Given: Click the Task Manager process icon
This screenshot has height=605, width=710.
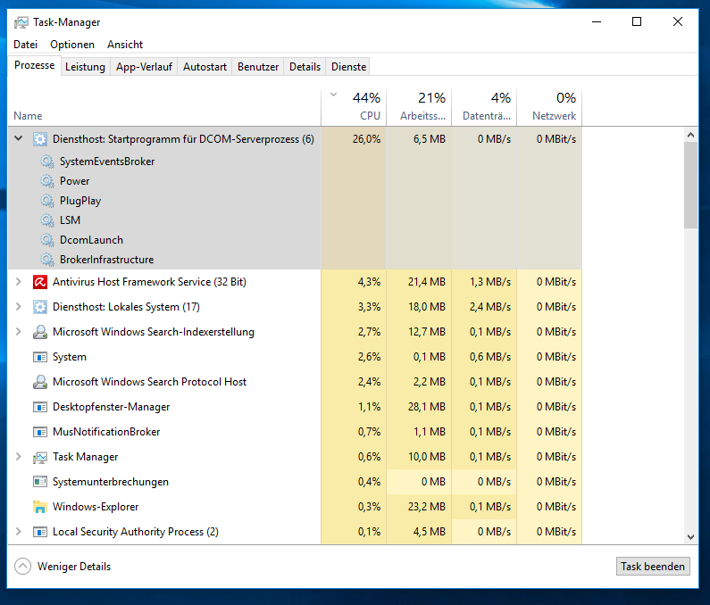Looking at the screenshot, I should [x=40, y=457].
